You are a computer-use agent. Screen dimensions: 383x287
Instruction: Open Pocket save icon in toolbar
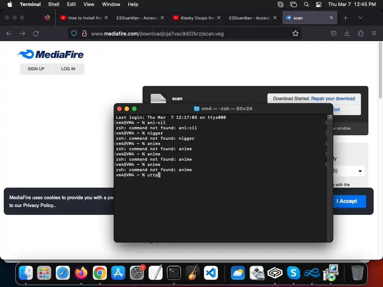(333, 33)
